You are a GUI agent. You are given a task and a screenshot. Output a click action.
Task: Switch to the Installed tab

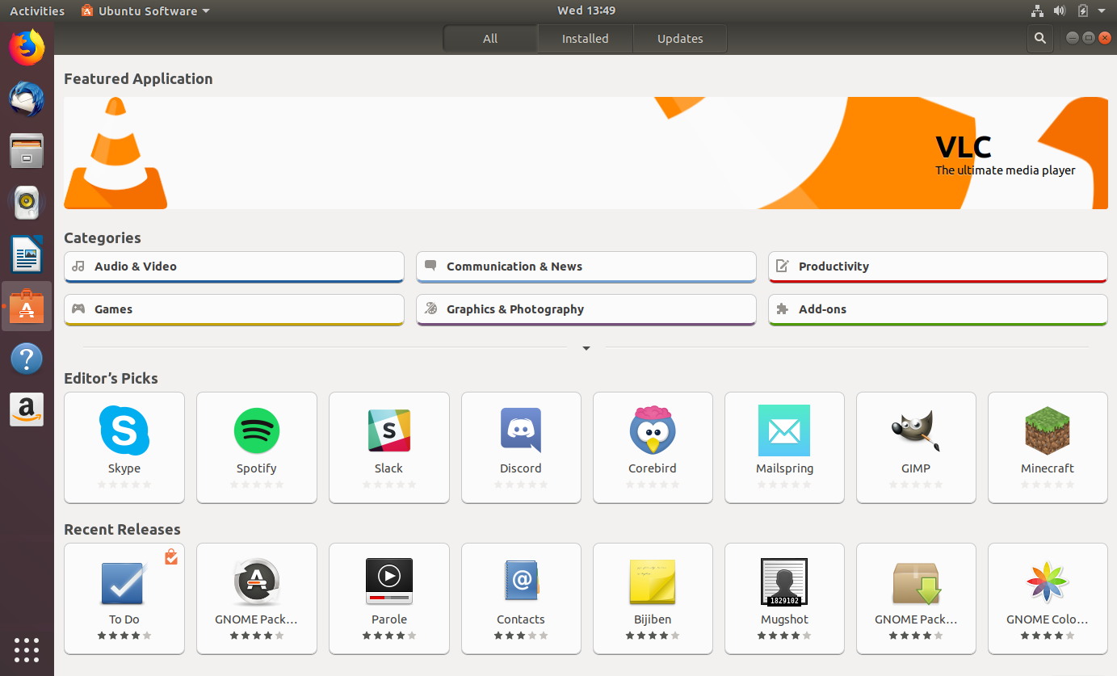coord(584,38)
